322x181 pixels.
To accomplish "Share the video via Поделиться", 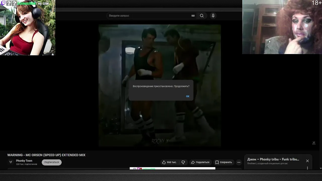I will [x=200, y=162].
